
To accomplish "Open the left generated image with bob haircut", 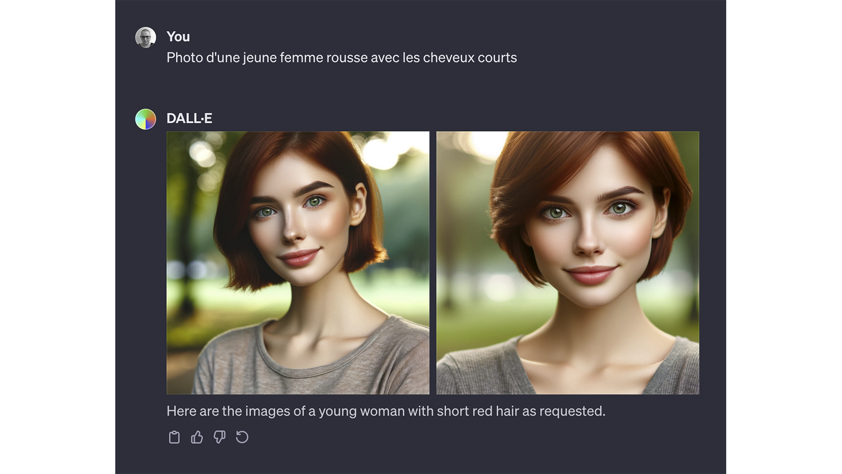I will 298,263.
